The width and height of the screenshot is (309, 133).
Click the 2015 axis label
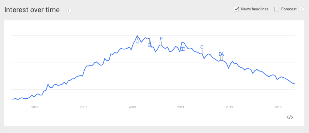(278, 107)
